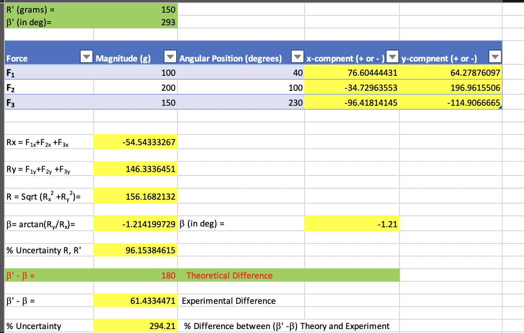This screenshot has width=524, height=333.
Task: Click the F2 y-component cell showing 196.9615506
Action: (450, 88)
